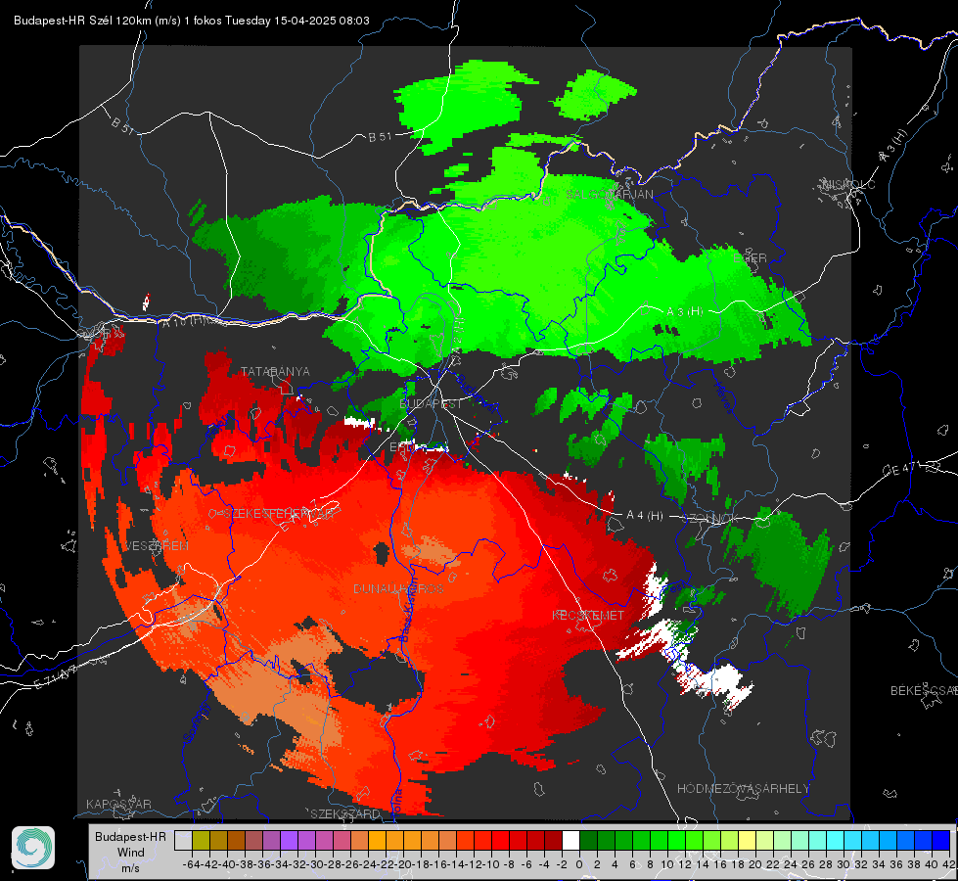Click the 42 legend value

point(949,864)
